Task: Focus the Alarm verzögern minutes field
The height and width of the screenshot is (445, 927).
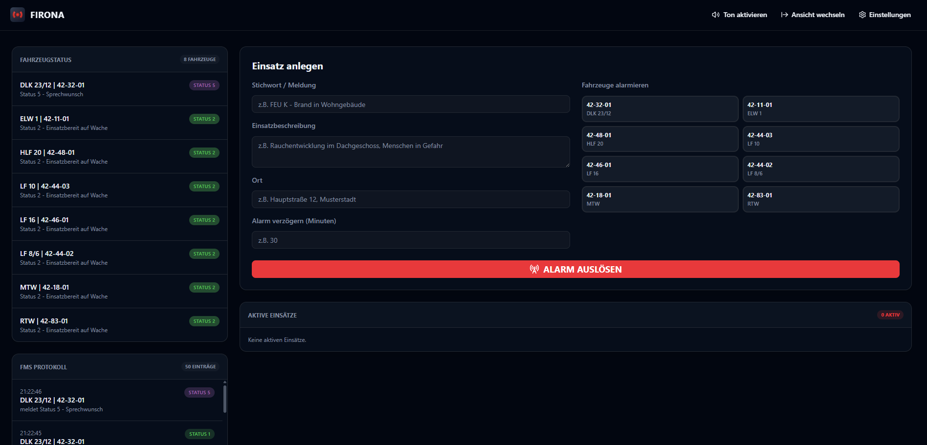Action: coord(411,240)
